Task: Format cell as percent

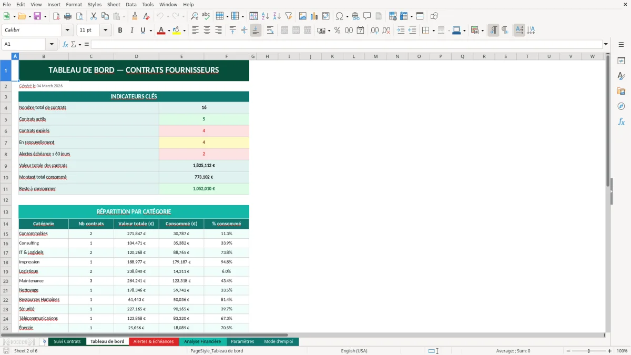Action: point(337,31)
